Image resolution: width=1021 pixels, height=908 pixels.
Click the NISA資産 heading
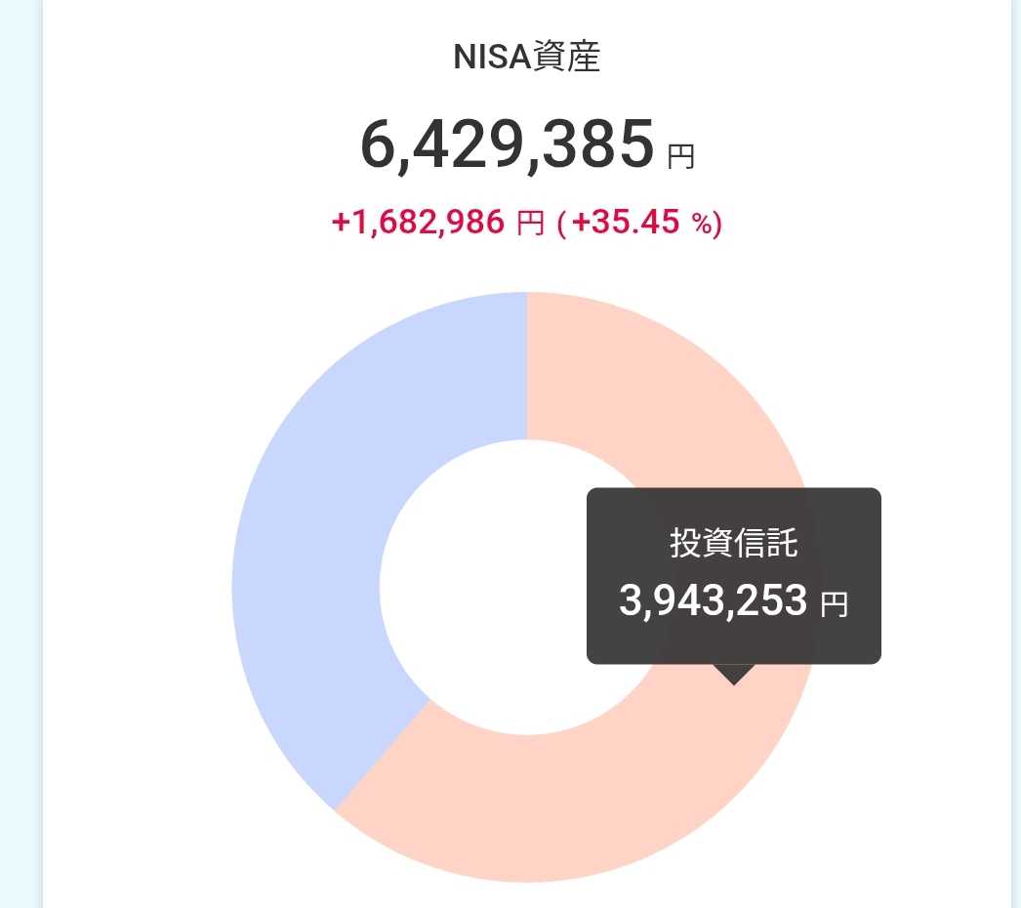(x=526, y=58)
